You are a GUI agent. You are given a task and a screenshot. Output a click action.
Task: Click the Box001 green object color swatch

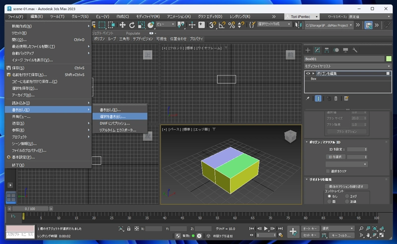(x=389, y=59)
